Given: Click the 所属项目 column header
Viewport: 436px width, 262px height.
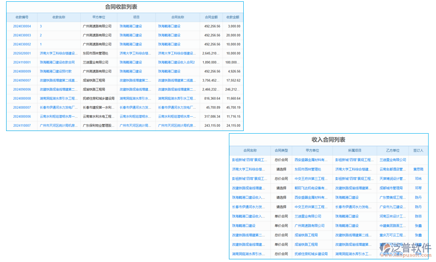Looking at the screenshot, I should pyautogui.click(x=354, y=150).
